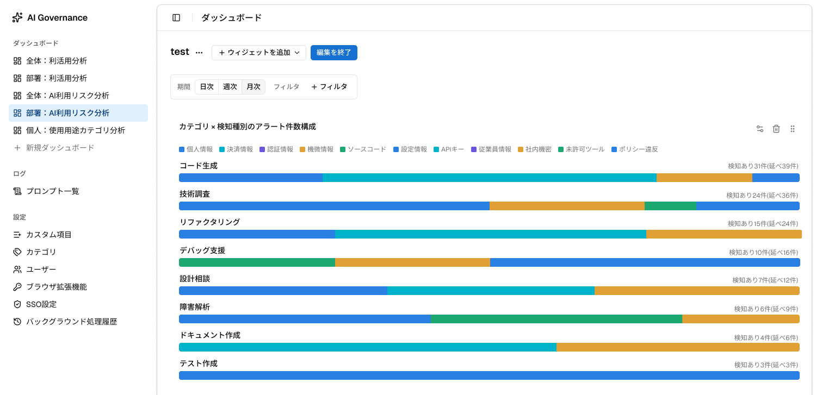
Task: Click the 検知あり31件(延べ39件) count text
Action: click(x=763, y=166)
